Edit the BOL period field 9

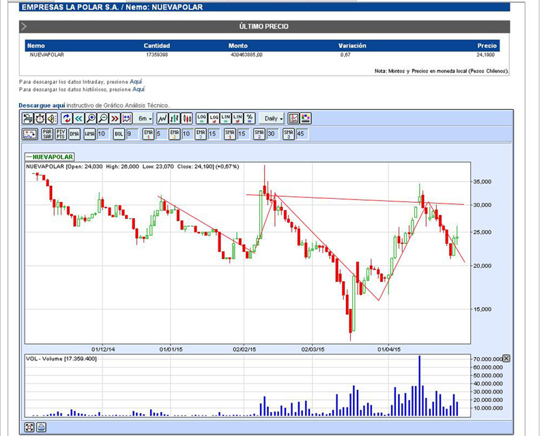click(131, 134)
